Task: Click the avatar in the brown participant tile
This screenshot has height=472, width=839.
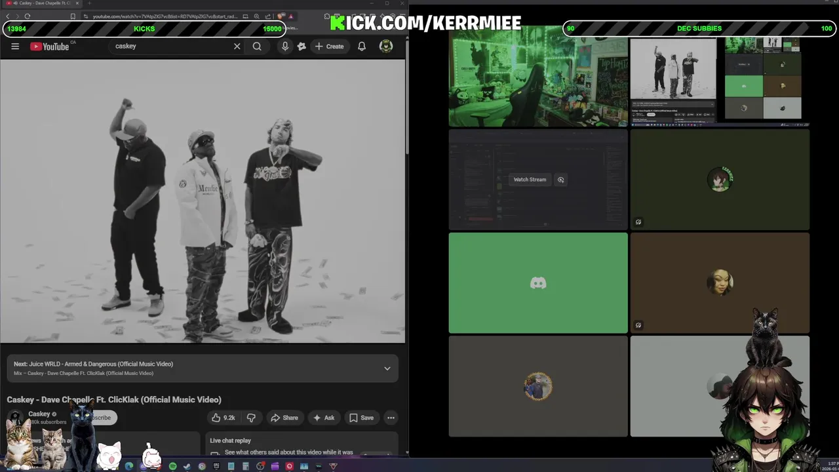Action: [x=720, y=283]
